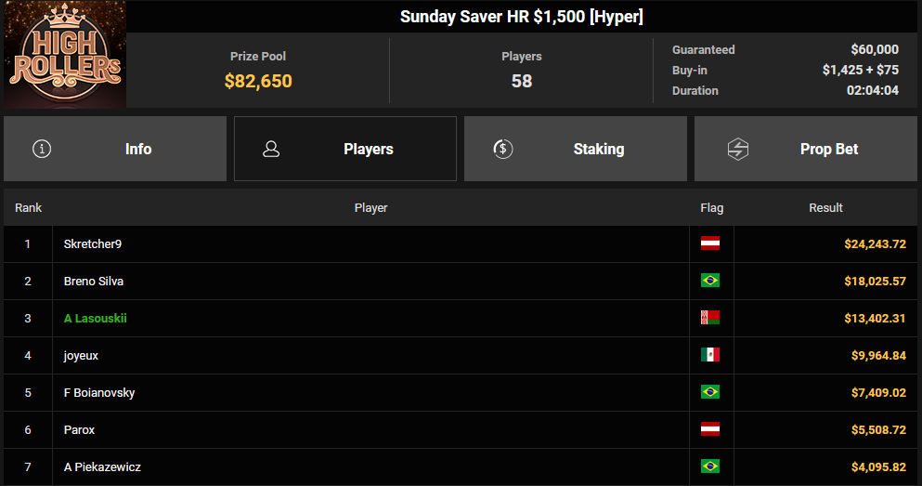Click the Austrian flag next to Skretcher9
Screen dimensions: 922x486
point(709,243)
